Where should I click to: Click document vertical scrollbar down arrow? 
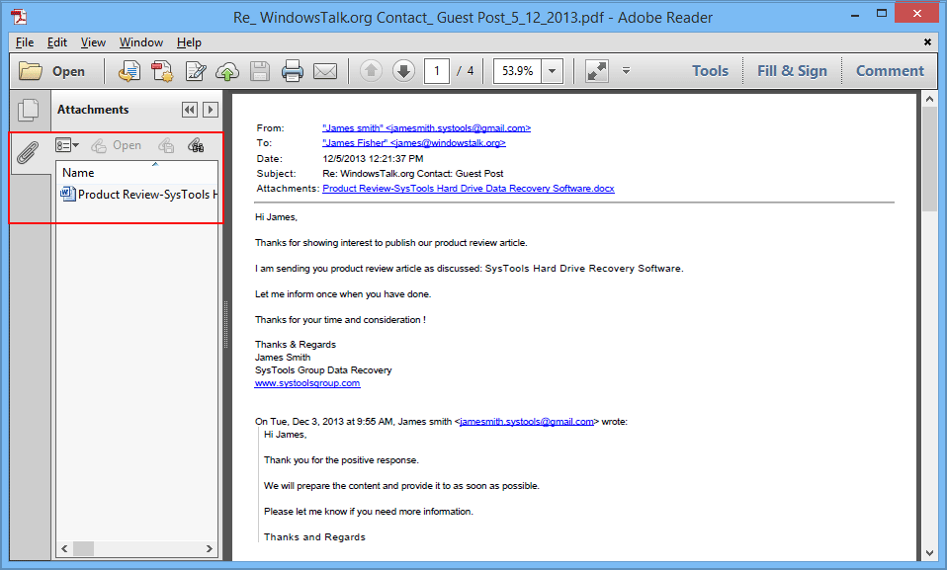click(x=929, y=553)
